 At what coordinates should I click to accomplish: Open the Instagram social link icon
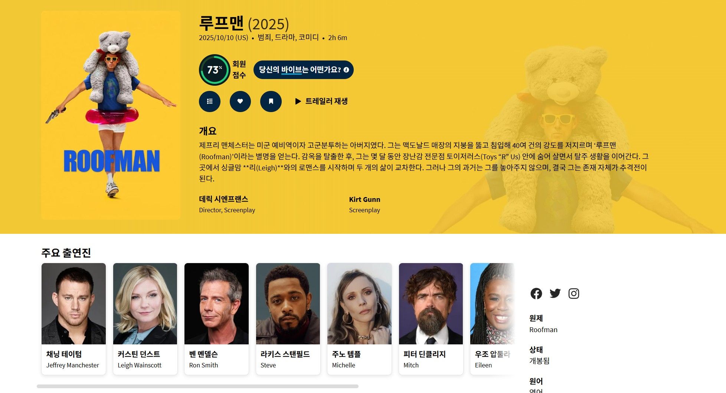pyautogui.click(x=574, y=294)
